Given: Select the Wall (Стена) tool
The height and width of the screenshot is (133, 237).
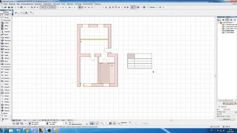Looking at the screenshot, I should tap(6, 23).
